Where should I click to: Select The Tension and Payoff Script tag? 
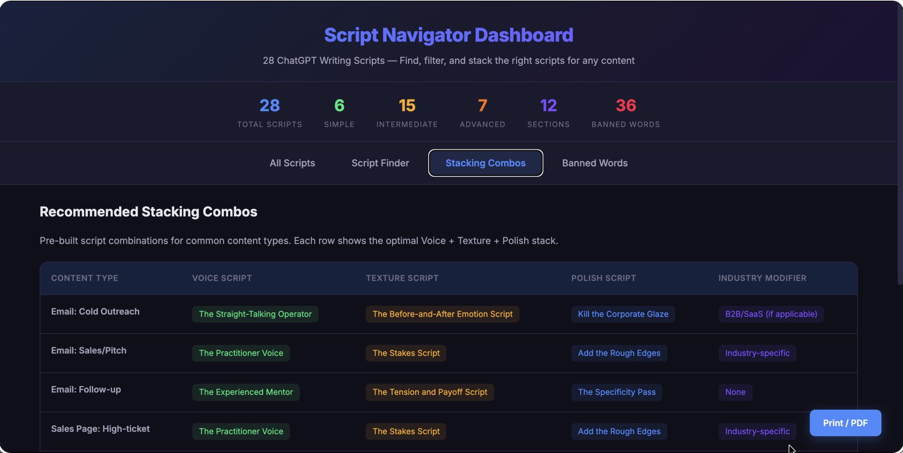point(429,392)
